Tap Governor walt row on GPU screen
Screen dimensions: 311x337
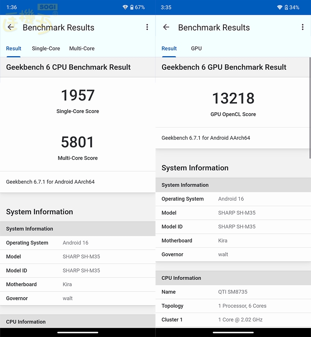tap(233, 255)
